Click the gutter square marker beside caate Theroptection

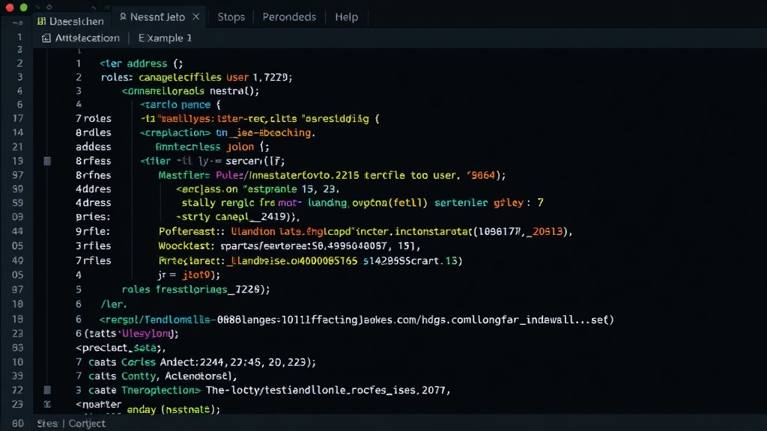coord(47,390)
